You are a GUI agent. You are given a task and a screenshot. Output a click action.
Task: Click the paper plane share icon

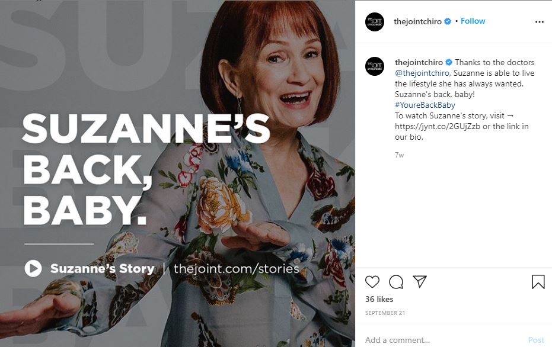click(420, 282)
